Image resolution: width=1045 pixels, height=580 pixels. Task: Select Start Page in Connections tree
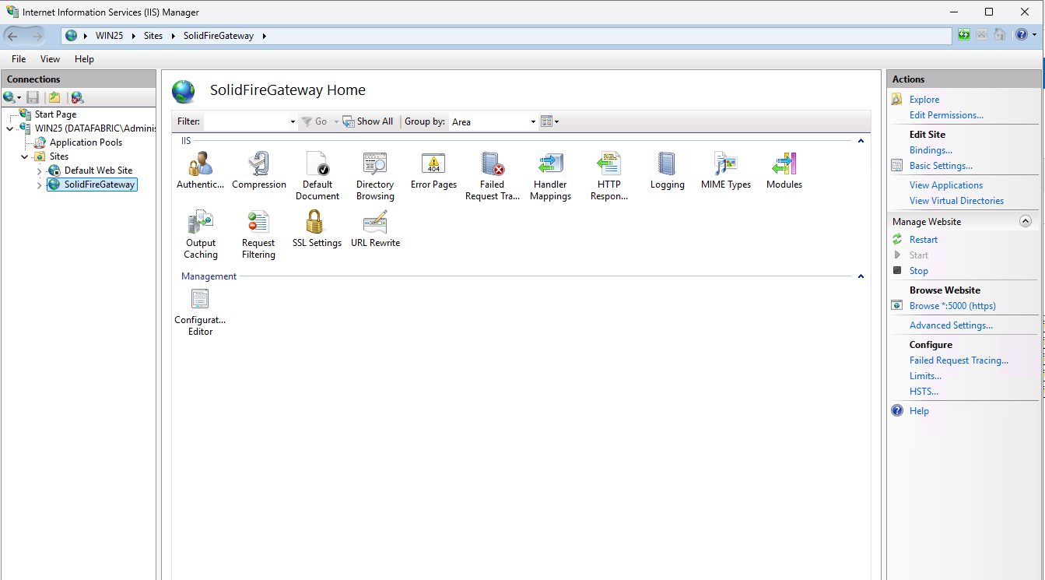(x=55, y=114)
